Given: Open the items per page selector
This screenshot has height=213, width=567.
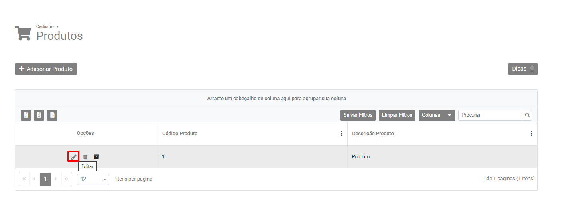Looking at the screenshot, I should 93,179.
